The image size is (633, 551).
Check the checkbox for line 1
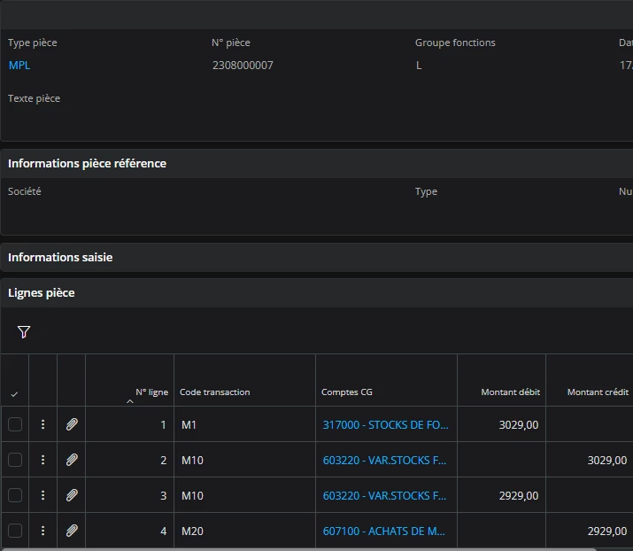(x=15, y=424)
